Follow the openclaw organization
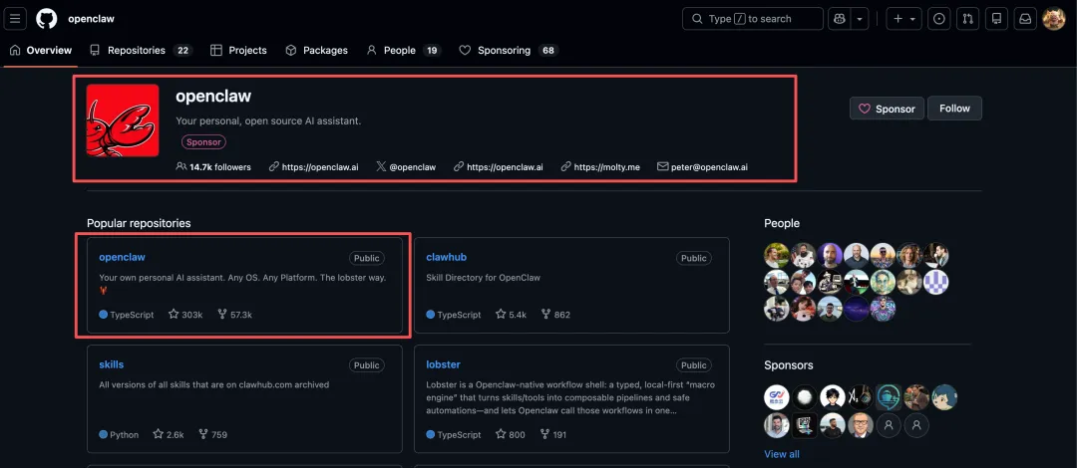Image resolution: width=1077 pixels, height=468 pixels. (x=954, y=109)
